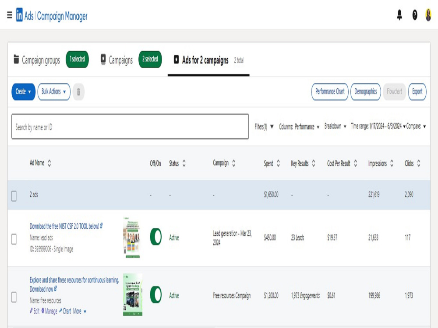Toggle off the free resources ad
Viewport: 438px width, 328px height.
pos(155,294)
